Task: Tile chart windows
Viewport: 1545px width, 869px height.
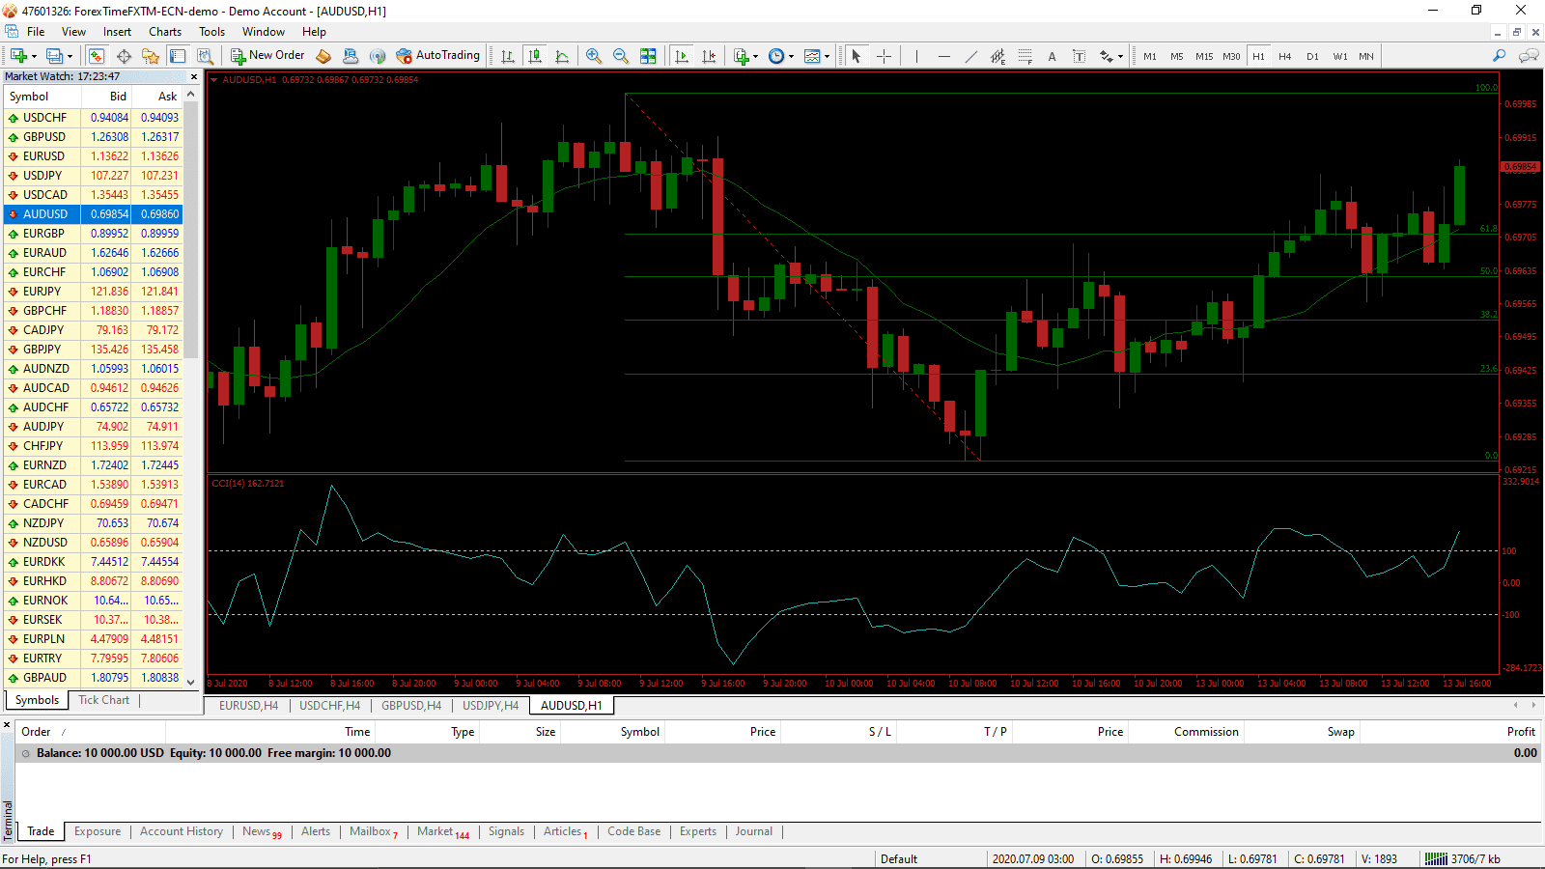Action: (649, 55)
